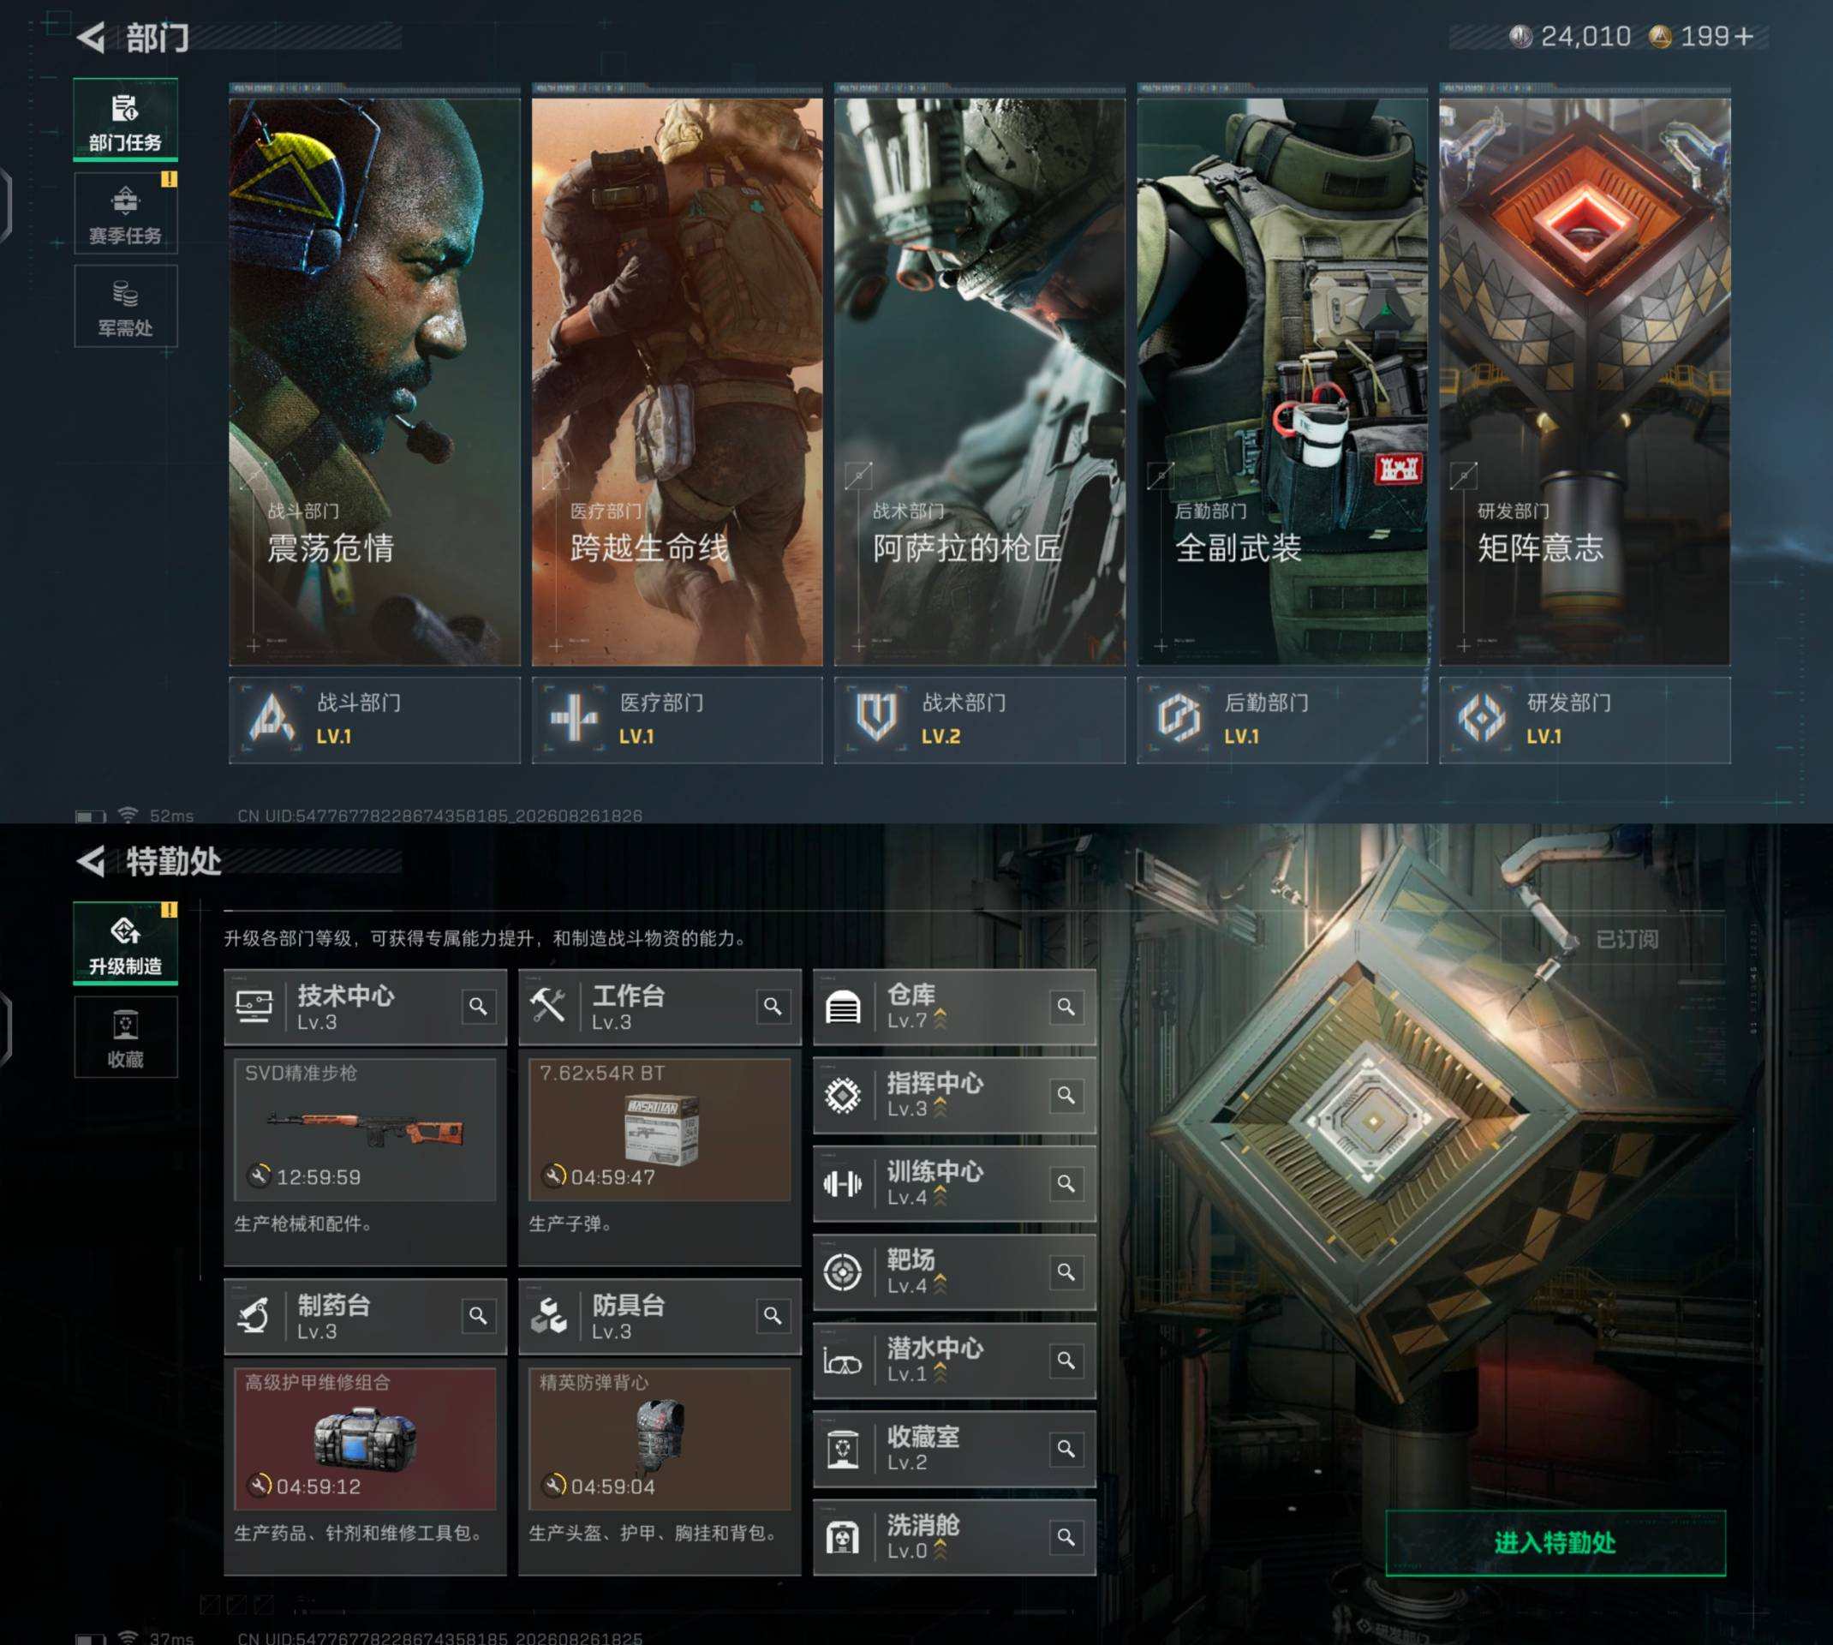1833x1645 pixels.
Task: Select the 后勤部门 LV.1 button
Action: coord(1282,721)
